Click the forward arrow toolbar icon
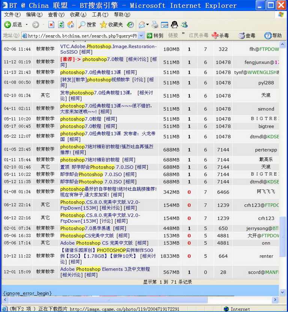288x312 pixels. (36, 25)
